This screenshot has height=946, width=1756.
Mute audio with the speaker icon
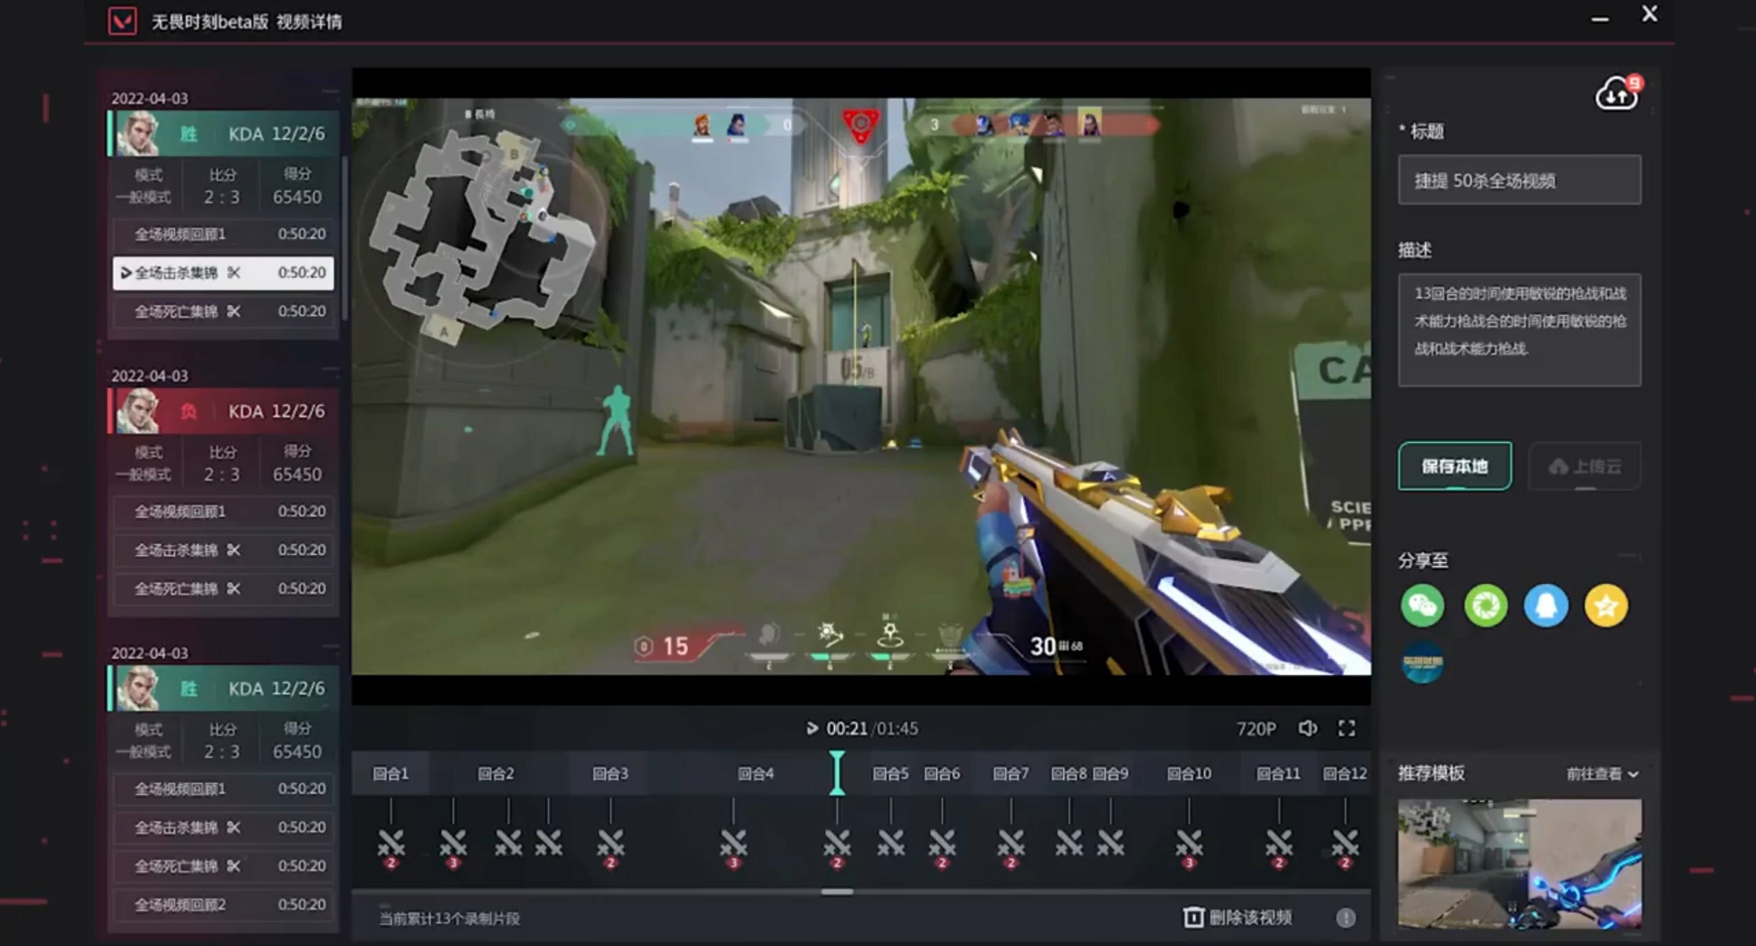[x=1307, y=728]
